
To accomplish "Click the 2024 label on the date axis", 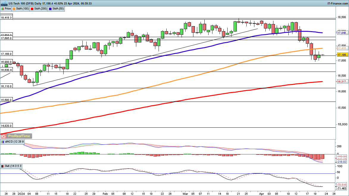I will coord(21,194).
